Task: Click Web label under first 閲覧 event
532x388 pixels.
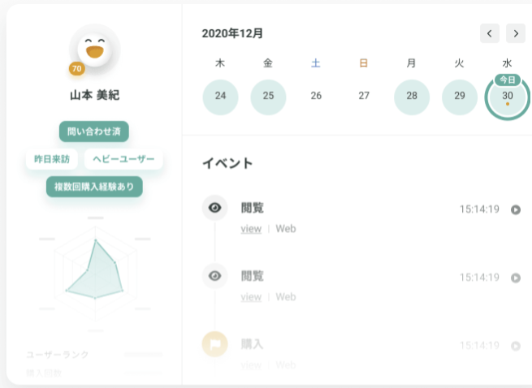Action: point(286,229)
